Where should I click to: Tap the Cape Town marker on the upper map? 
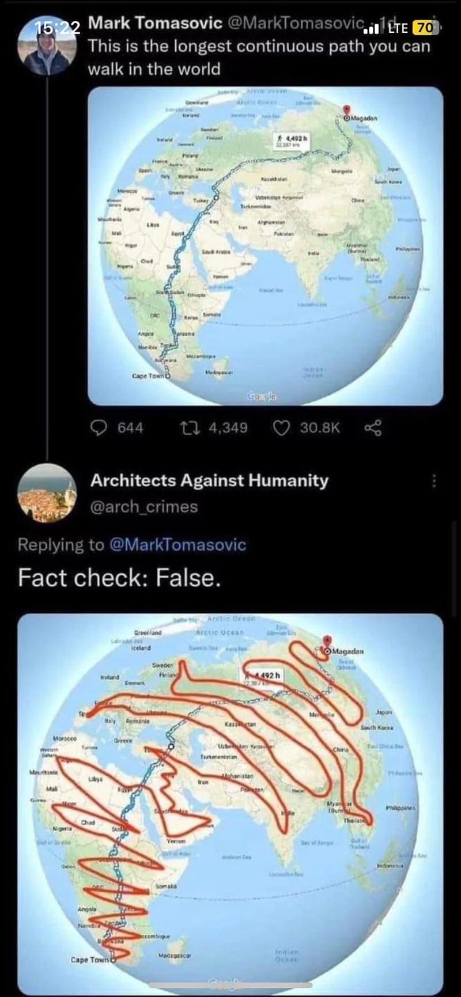[168, 376]
